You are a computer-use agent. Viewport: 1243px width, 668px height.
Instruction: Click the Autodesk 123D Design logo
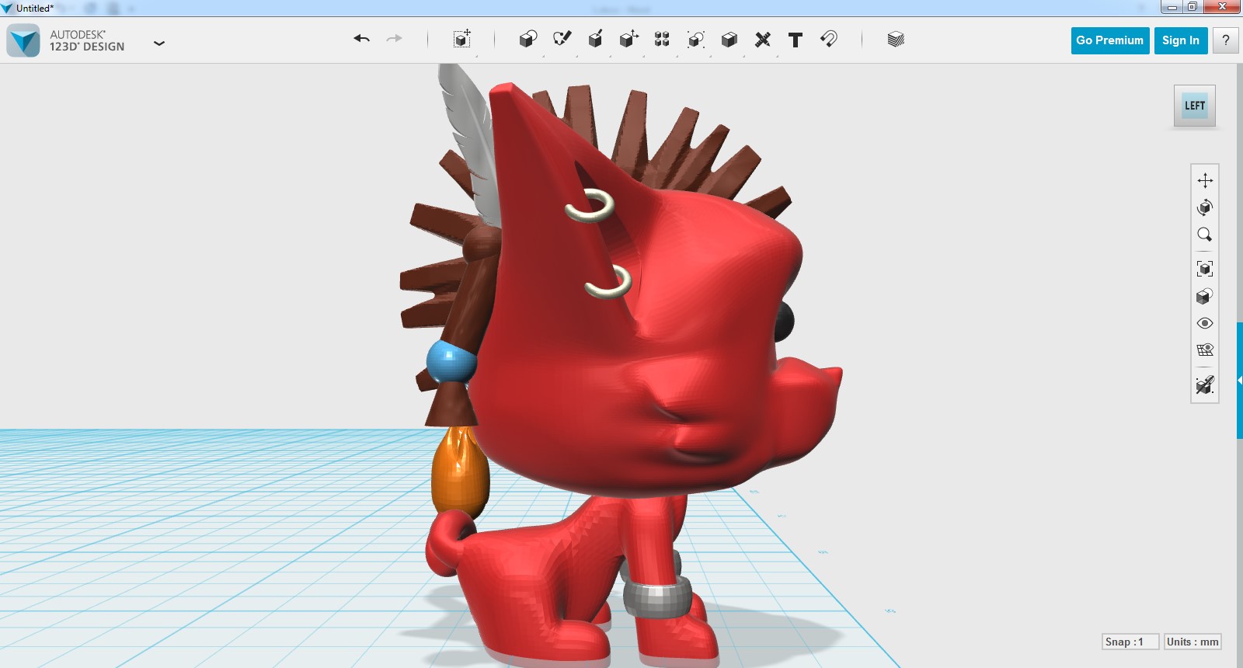click(x=23, y=40)
